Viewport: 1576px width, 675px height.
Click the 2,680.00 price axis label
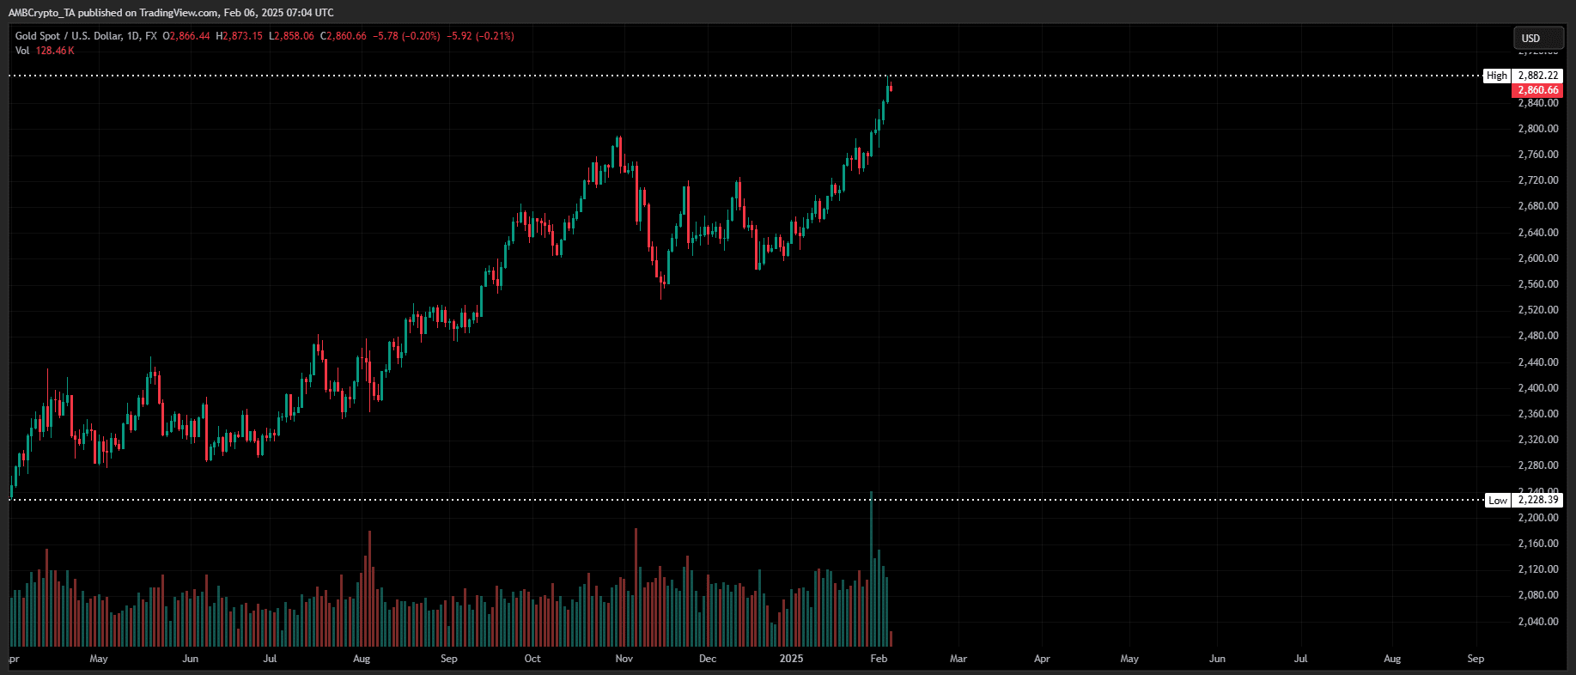click(1537, 206)
